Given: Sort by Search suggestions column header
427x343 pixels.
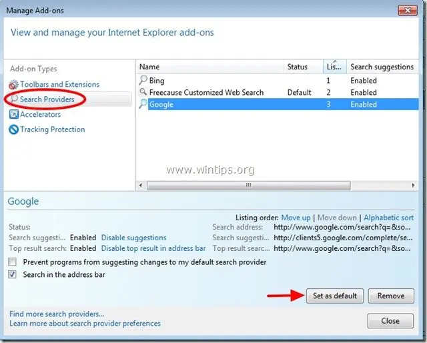Looking at the screenshot, I should 382,67.
